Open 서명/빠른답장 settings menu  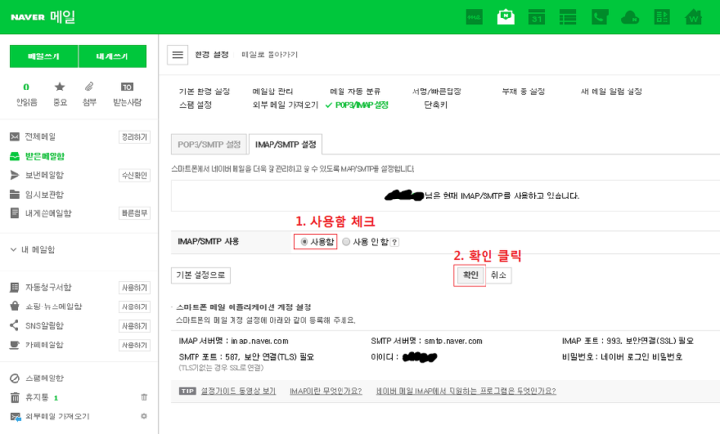[x=437, y=91]
